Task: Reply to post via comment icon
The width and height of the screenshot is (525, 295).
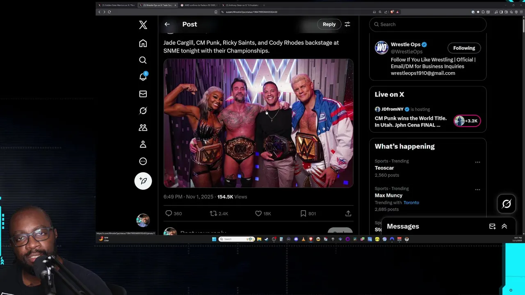Action: [x=169, y=213]
